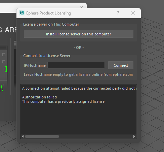Click the Maya icon in dialog title bar
The height and width of the screenshot is (152, 164).
[22, 13]
